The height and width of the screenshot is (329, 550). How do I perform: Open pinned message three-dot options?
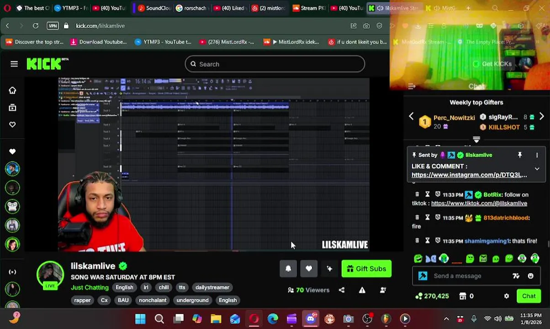point(537,155)
